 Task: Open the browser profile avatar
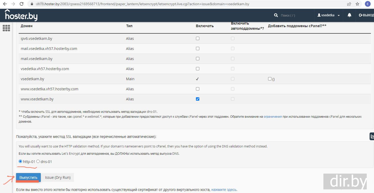coord(367,4)
